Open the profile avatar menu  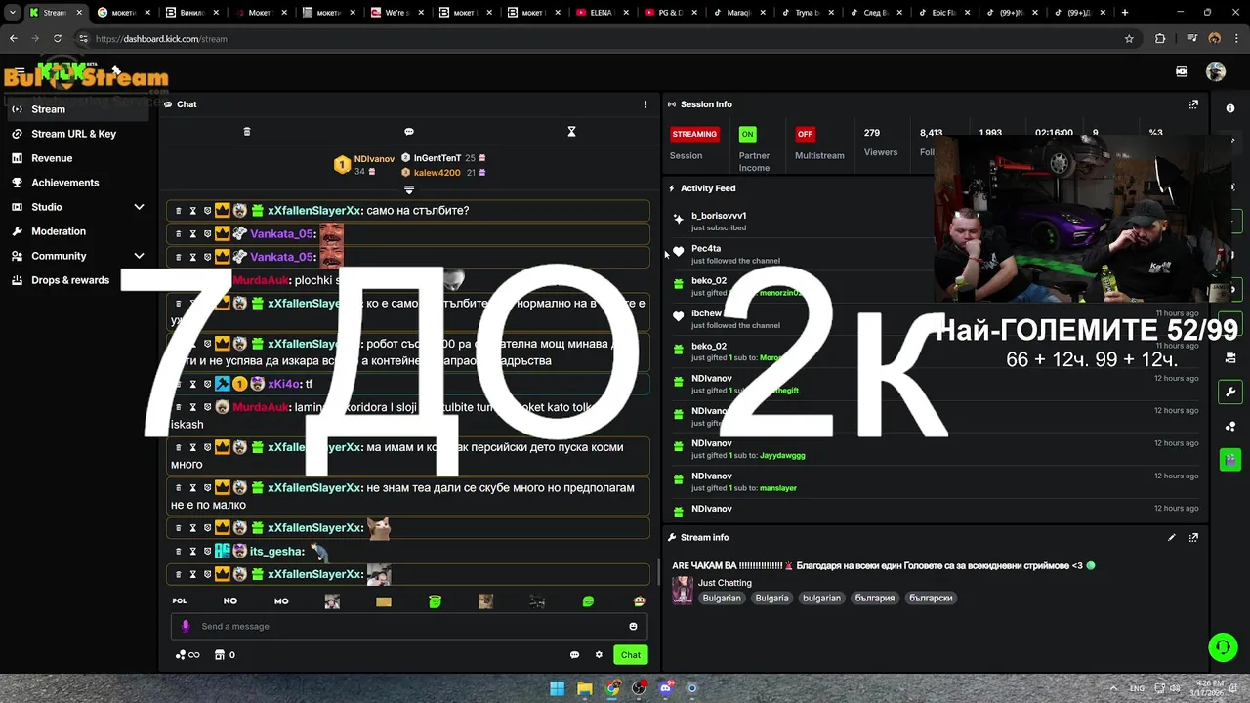click(x=1216, y=72)
